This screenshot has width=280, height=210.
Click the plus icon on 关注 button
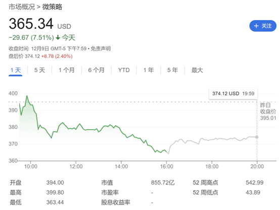(256, 26)
